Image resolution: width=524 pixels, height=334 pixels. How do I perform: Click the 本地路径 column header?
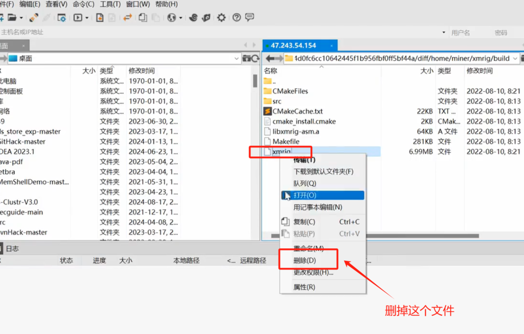[x=186, y=260]
